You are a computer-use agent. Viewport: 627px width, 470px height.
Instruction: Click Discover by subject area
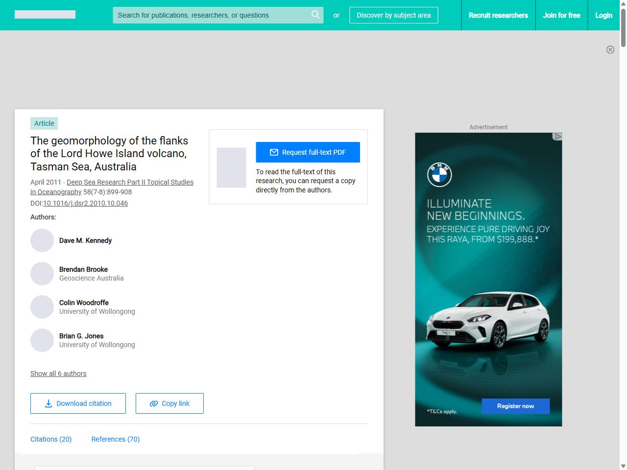tap(393, 15)
